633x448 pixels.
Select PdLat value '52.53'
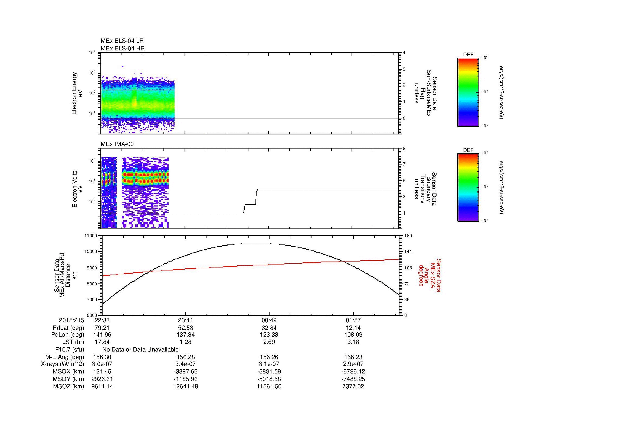pyautogui.click(x=186, y=328)
